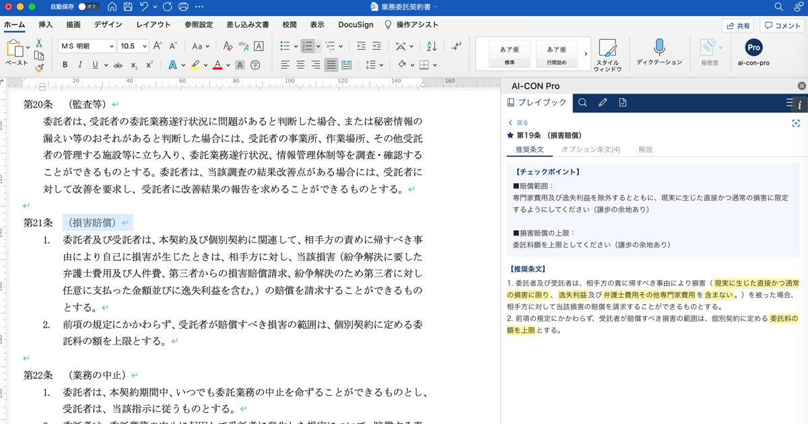Open the Aa change case dropdown
Viewport: 808px width, 424px height.
[x=201, y=46]
